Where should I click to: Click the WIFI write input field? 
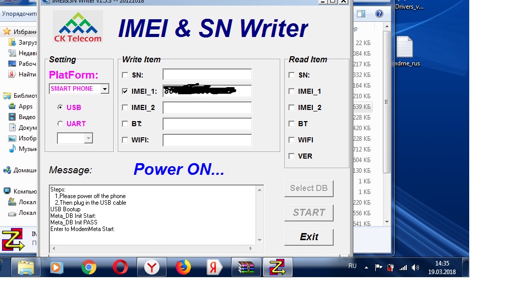point(207,140)
